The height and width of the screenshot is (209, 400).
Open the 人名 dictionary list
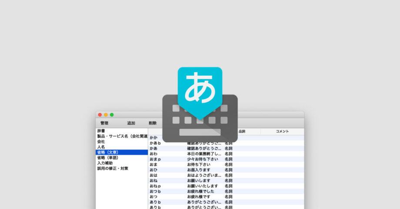coord(101,147)
